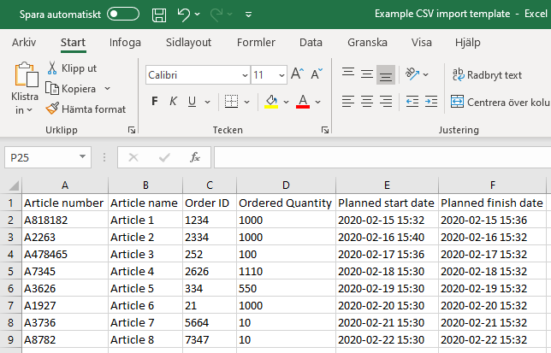This screenshot has height=353, width=551.
Task: Click Hämta format painter button
Action: point(86,109)
